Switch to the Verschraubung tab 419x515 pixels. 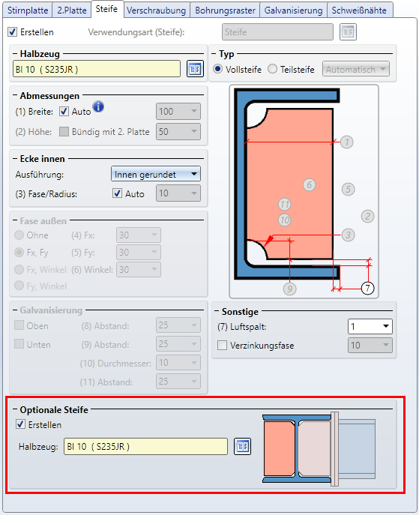[157, 10]
